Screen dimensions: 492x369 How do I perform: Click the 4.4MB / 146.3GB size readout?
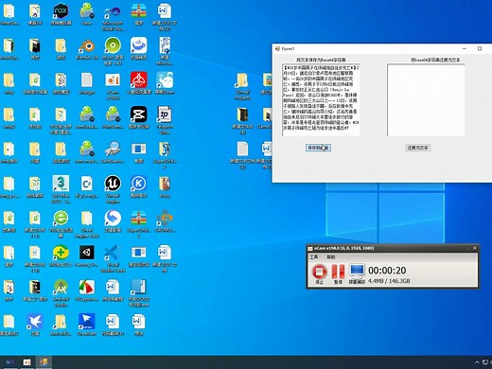tap(389, 281)
